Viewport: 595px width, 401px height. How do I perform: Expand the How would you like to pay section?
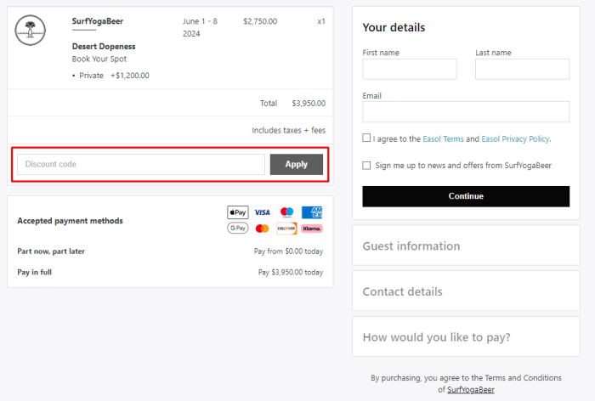pos(466,336)
